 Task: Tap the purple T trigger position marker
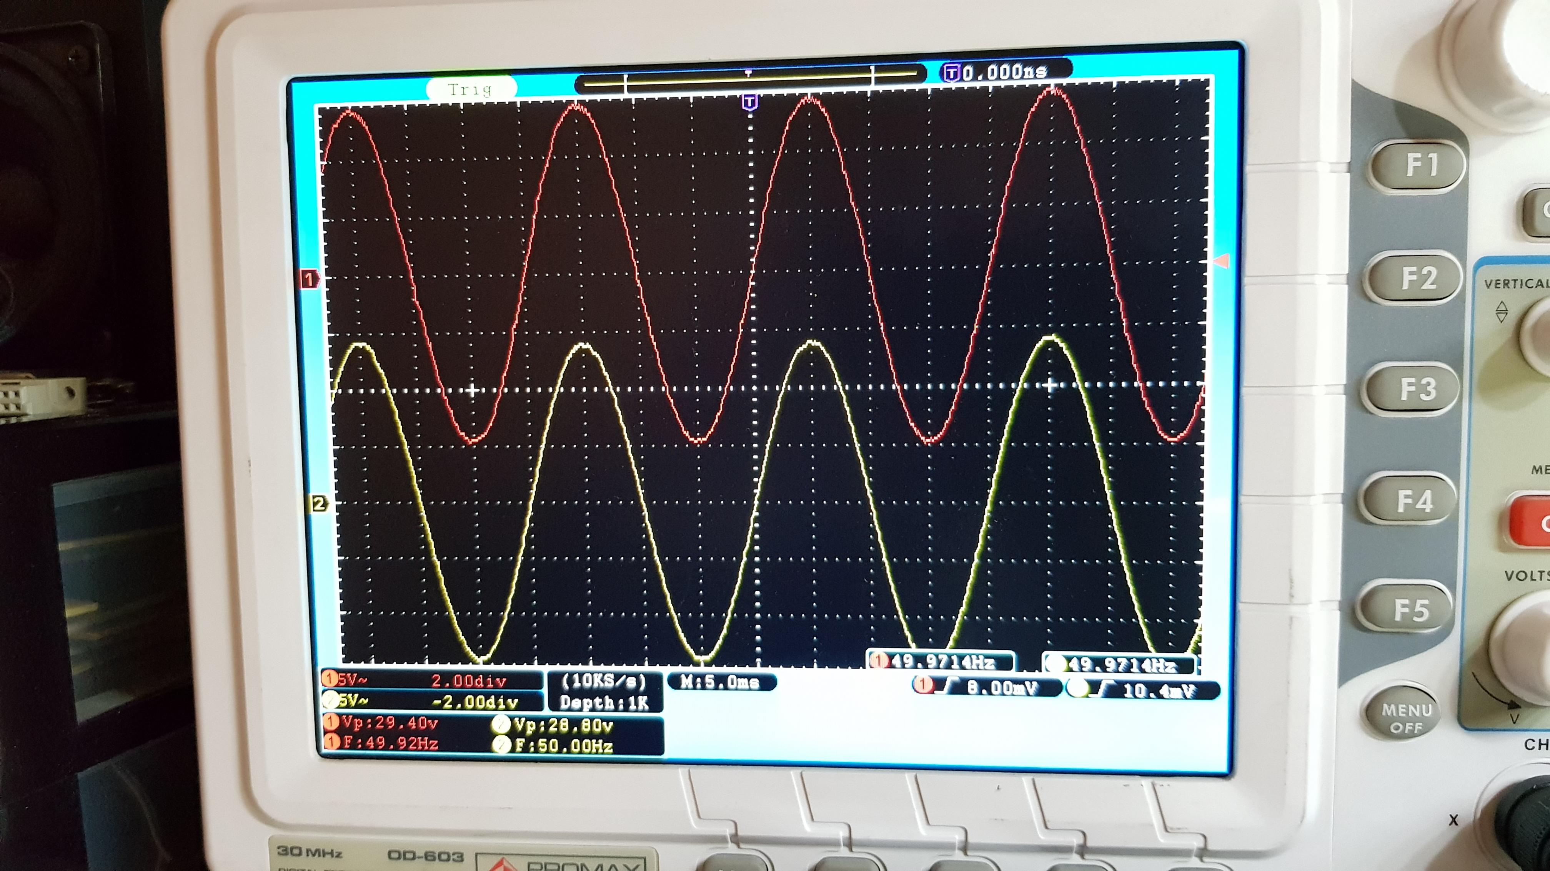pos(750,102)
